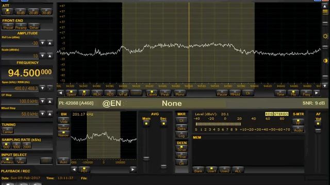The height and width of the screenshot is (185, 330).
Task: Decrease the Scale dB/div value
Action: [42, 56]
